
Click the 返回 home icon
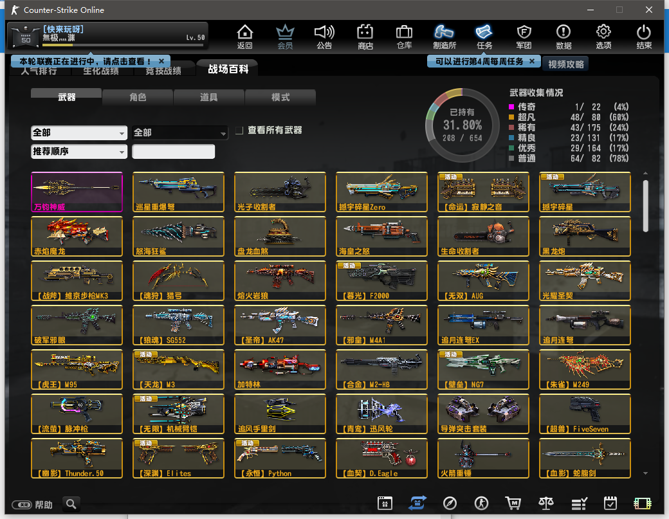coord(245,37)
